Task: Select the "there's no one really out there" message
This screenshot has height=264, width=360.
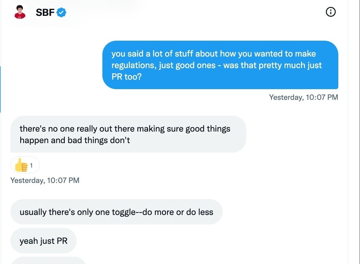Action: 128,134
